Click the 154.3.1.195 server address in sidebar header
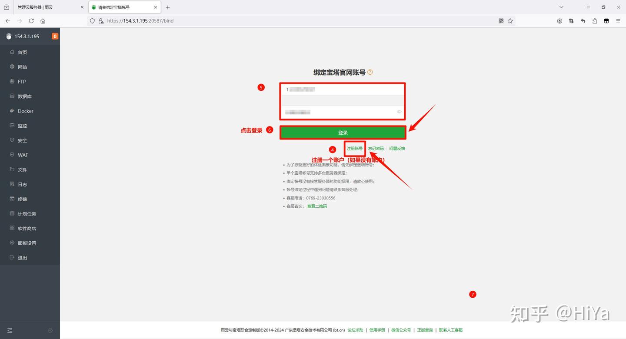The width and height of the screenshot is (626, 339). 27,37
